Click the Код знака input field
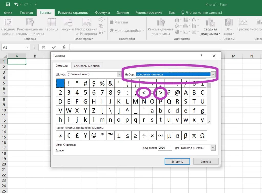This screenshot has width=262, height=193. 165,148
